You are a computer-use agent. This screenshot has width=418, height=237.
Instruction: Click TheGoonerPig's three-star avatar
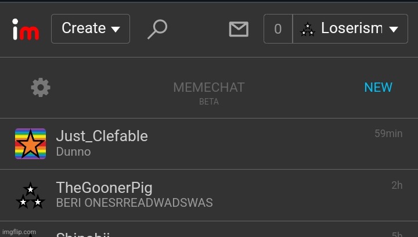pos(30,195)
